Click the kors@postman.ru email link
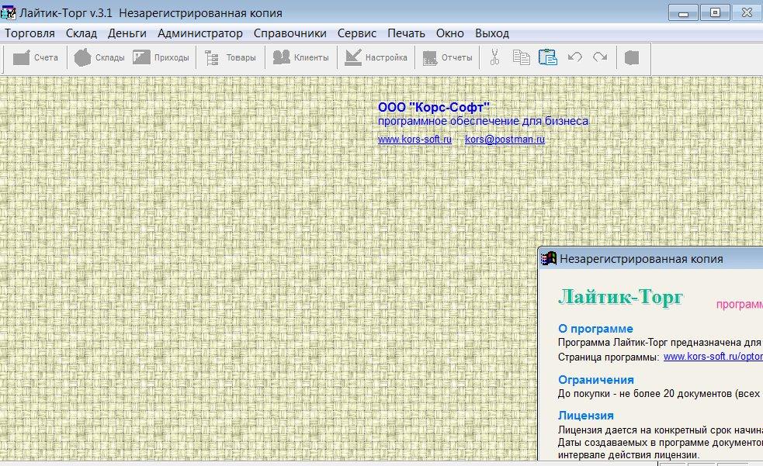The image size is (763, 466). [505, 140]
